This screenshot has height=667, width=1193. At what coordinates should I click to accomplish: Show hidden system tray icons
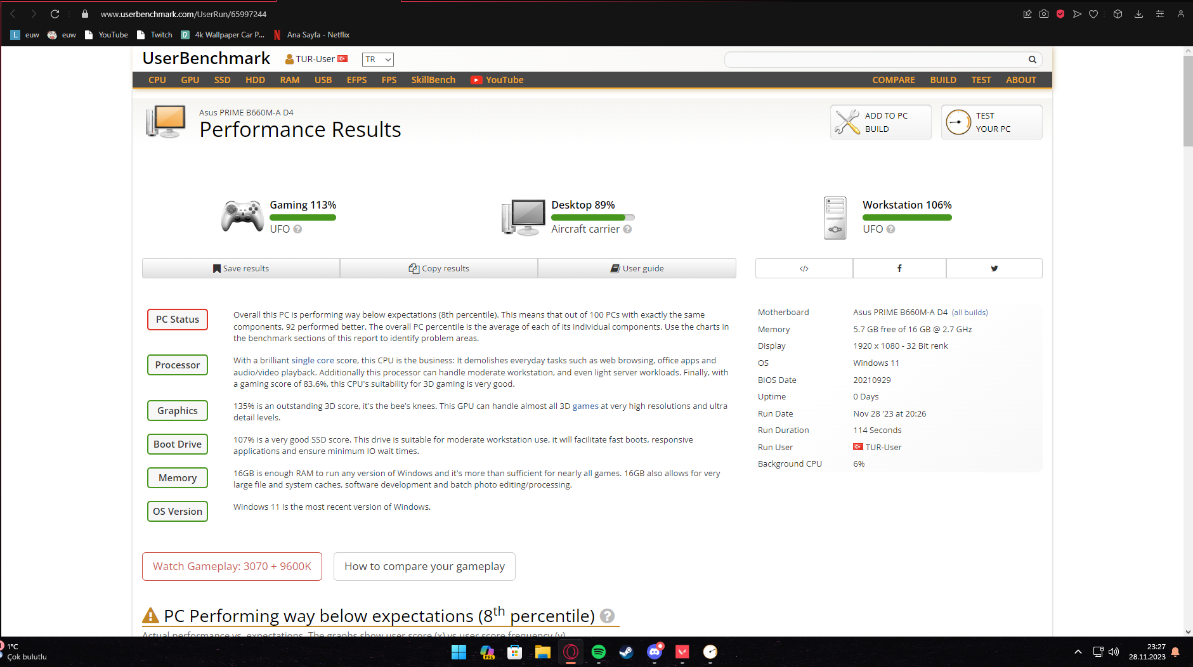coord(1078,652)
